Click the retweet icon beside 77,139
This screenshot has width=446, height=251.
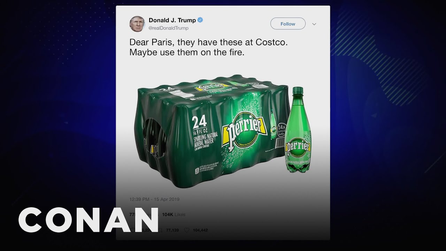pyautogui.click(x=161, y=230)
